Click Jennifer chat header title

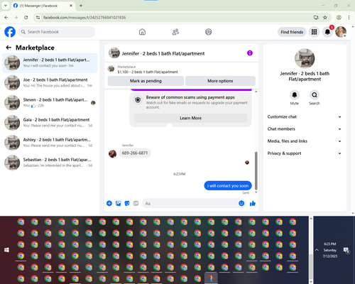tap(163, 53)
